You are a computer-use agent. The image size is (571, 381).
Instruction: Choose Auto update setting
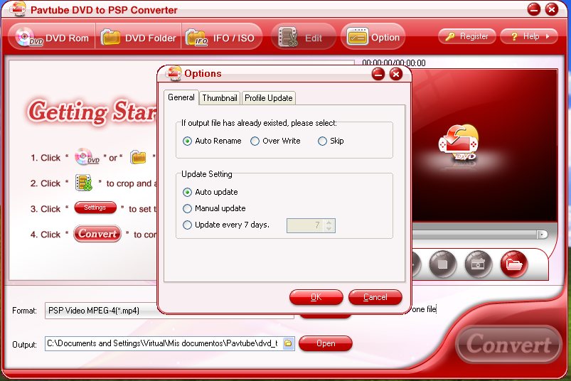tap(210, 192)
